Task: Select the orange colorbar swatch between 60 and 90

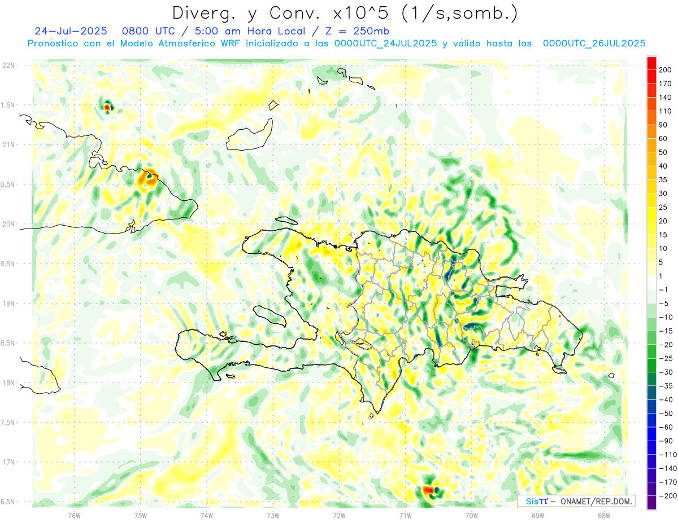Action: 651,131
